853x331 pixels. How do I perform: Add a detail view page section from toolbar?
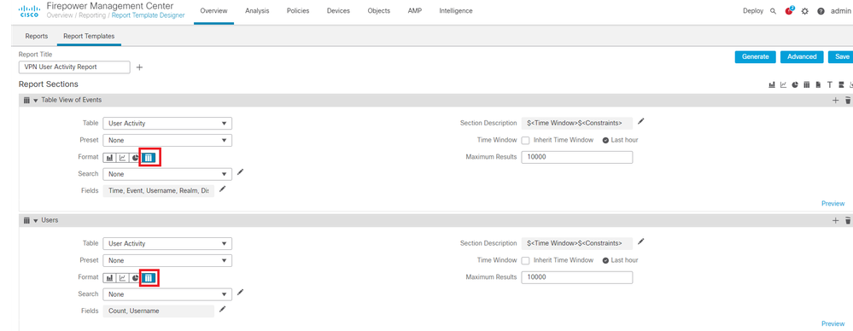pyautogui.click(x=818, y=84)
